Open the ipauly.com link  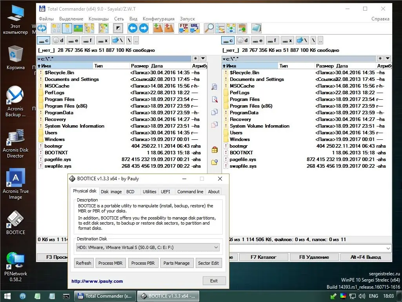click(x=97, y=281)
